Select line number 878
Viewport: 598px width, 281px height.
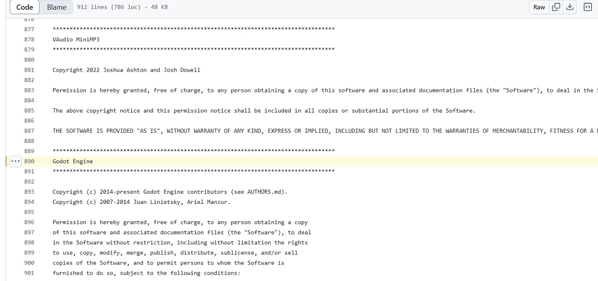29,39
